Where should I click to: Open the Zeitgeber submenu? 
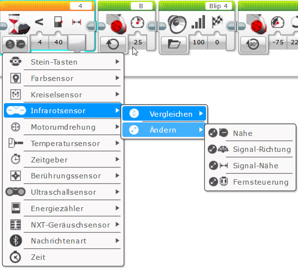pyautogui.click(x=63, y=160)
